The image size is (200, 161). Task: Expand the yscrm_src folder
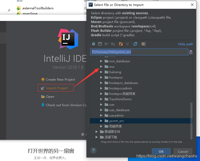click(x=101, y=121)
